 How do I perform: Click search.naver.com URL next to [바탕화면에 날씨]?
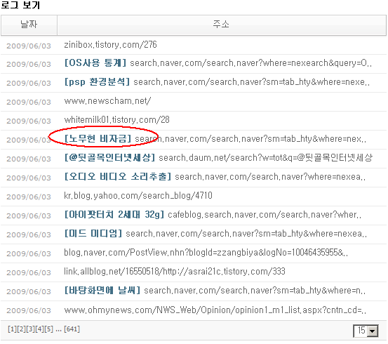(255, 291)
